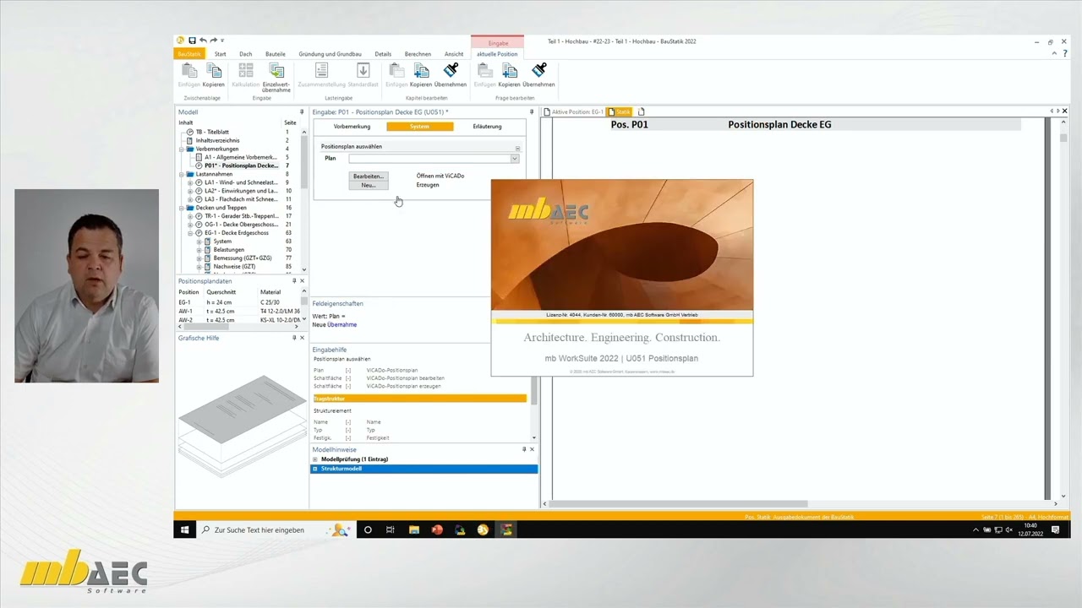Image resolution: width=1082 pixels, height=608 pixels.
Task: Open Windows Task View from taskbar
Action: 390,529
